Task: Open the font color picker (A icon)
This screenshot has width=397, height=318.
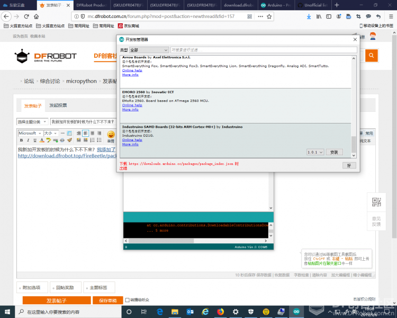Action: click(x=42, y=140)
